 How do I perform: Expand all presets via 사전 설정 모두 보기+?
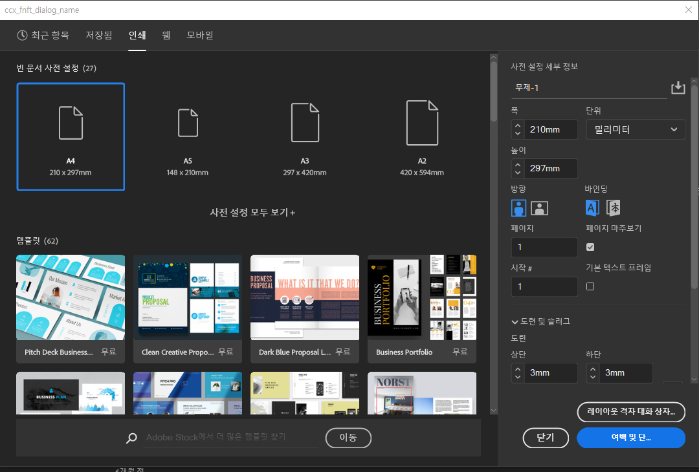click(x=252, y=213)
